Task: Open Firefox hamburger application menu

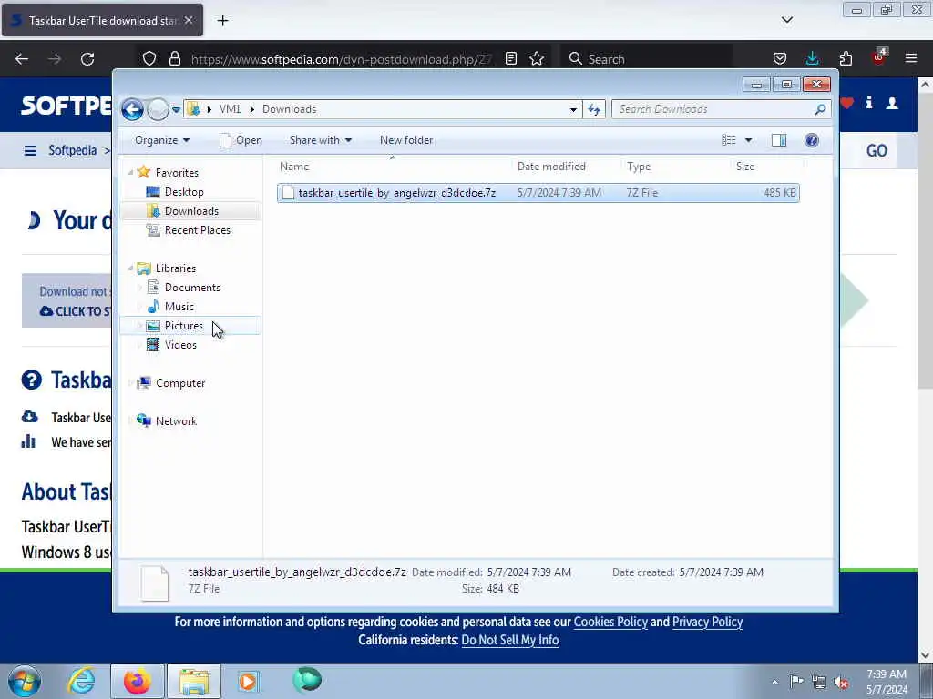Action: pos(911,58)
